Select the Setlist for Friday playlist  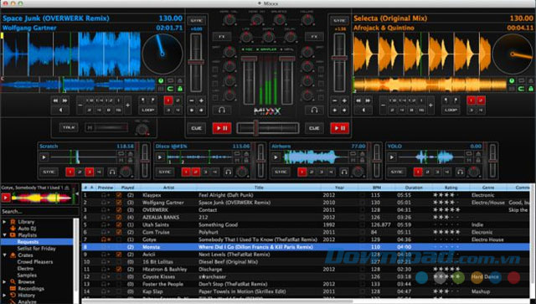(x=36, y=248)
